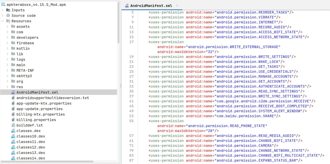The height and width of the screenshot is (164, 330).
Task: Click the Resources folder icon
Action: [x=8, y=21]
